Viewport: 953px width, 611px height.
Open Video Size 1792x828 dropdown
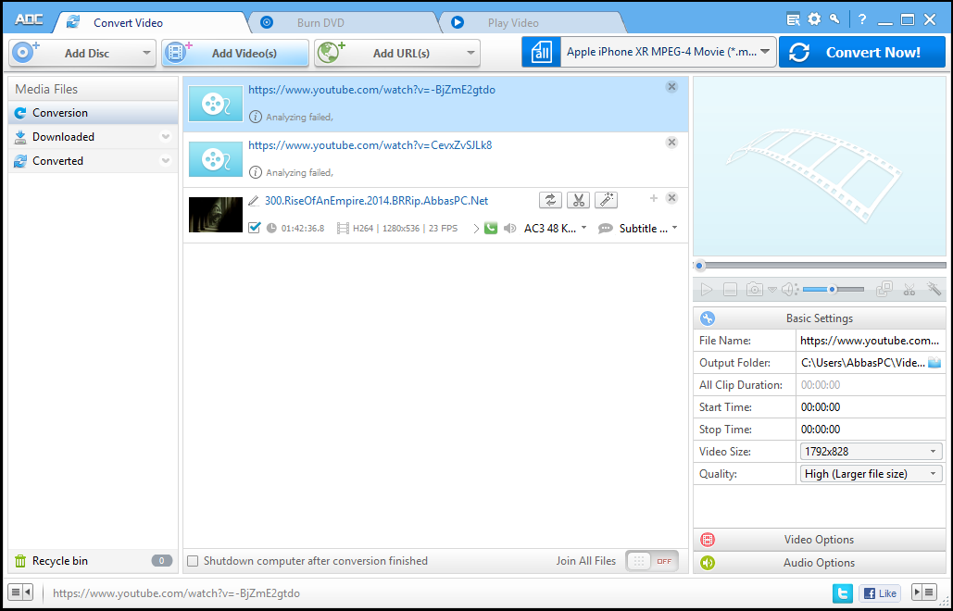tap(871, 451)
